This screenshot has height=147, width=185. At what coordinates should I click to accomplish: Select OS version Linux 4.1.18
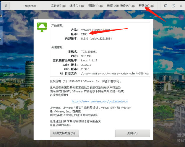[89, 60]
